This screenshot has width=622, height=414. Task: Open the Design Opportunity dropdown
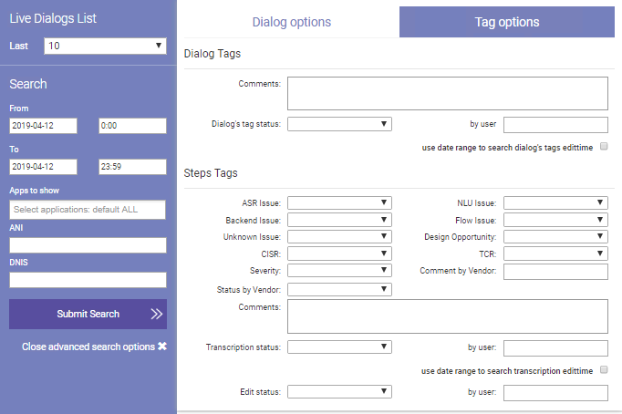(555, 236)
